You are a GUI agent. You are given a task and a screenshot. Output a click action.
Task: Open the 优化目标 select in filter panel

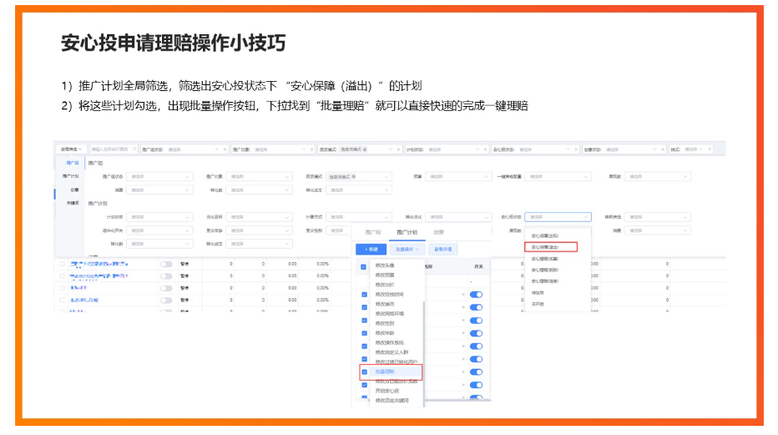click(259, 217)
